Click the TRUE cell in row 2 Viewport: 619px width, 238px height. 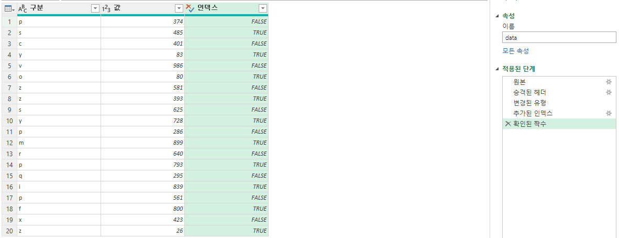coord(226,33)
